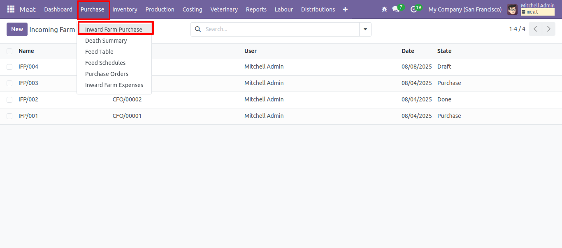The image size is (562, 248).
Task: Choose Inward Farm Expenses menu entry
Action: 114,85
